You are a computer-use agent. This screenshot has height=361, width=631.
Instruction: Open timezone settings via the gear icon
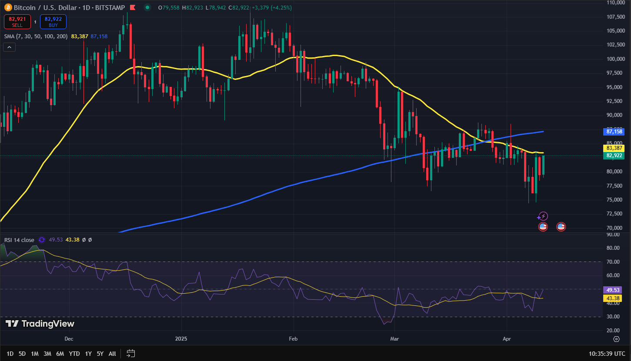point(616,339)
